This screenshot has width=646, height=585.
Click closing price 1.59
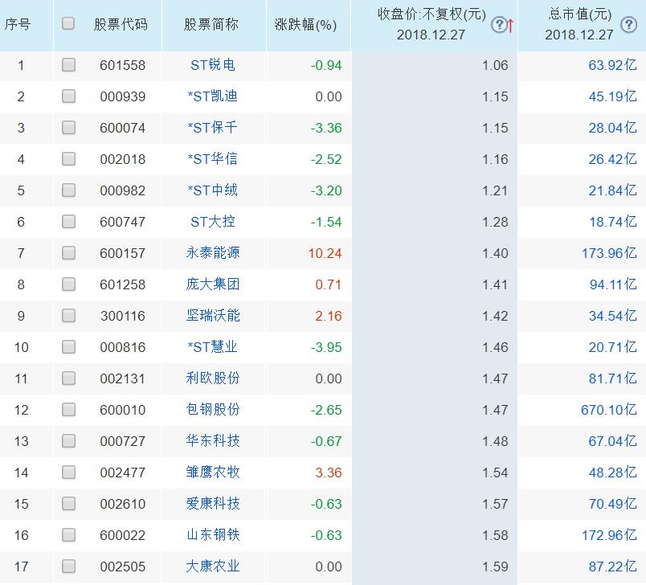[x=495, y=566]
